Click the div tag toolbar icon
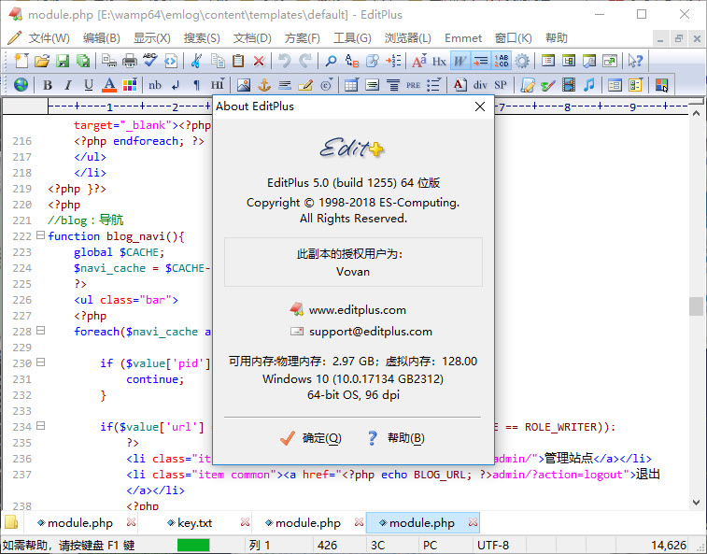707x554 pixels. point(480,84)
